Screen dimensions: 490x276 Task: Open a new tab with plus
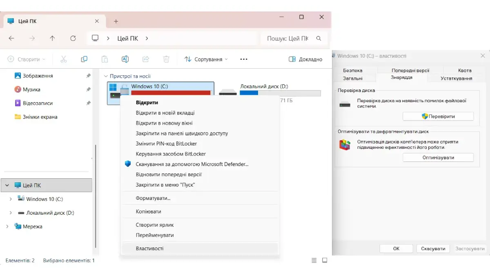tap(116, 21)
